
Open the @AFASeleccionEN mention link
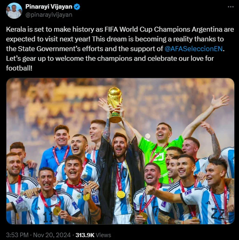click(x=194, y=49)
